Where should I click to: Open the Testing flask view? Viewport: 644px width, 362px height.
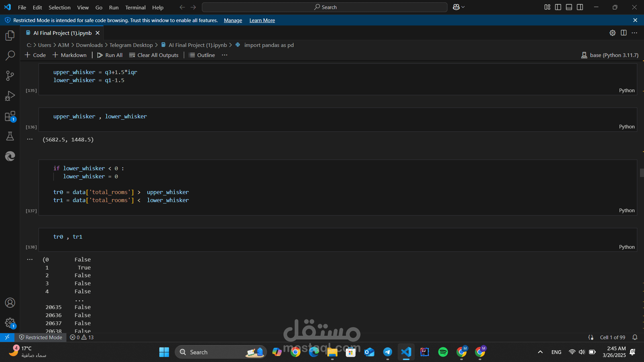(10, 136)
